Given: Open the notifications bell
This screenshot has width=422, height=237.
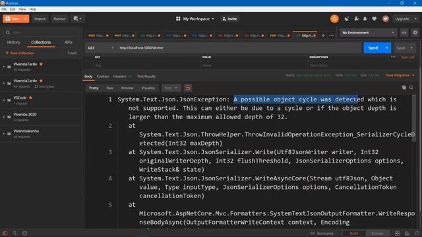Looking at the screenshot, I should click(x=365, y=19).
